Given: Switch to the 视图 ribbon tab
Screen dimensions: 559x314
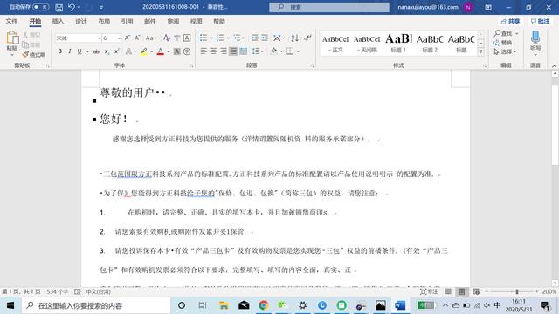Looking at the screenshot, I should (x=196, y=21).
